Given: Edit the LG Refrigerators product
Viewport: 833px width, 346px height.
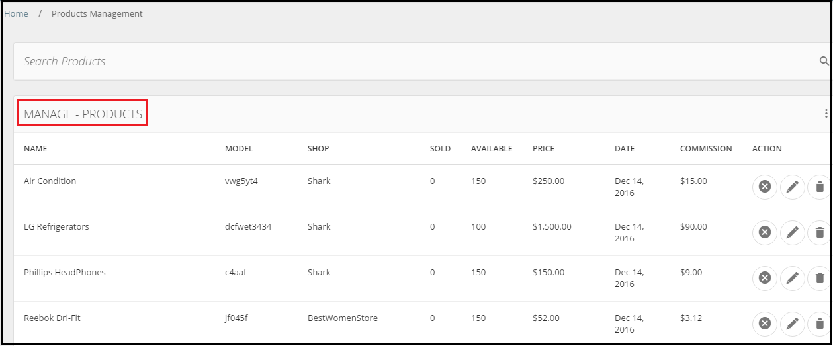Looking at the screenshot, I should click(793, 233).
